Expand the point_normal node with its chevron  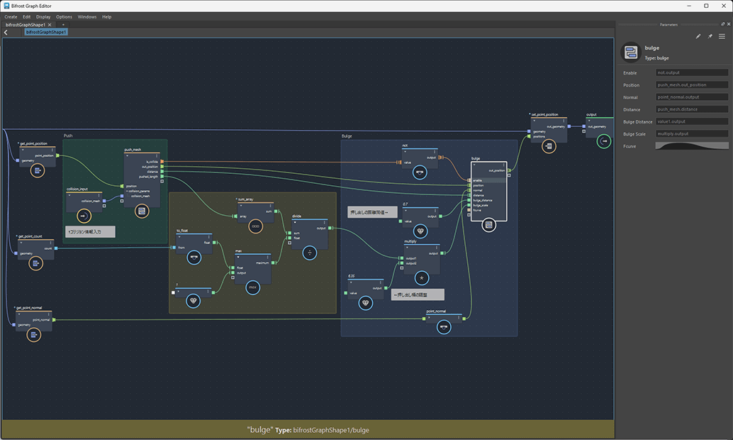click(429, 317)
